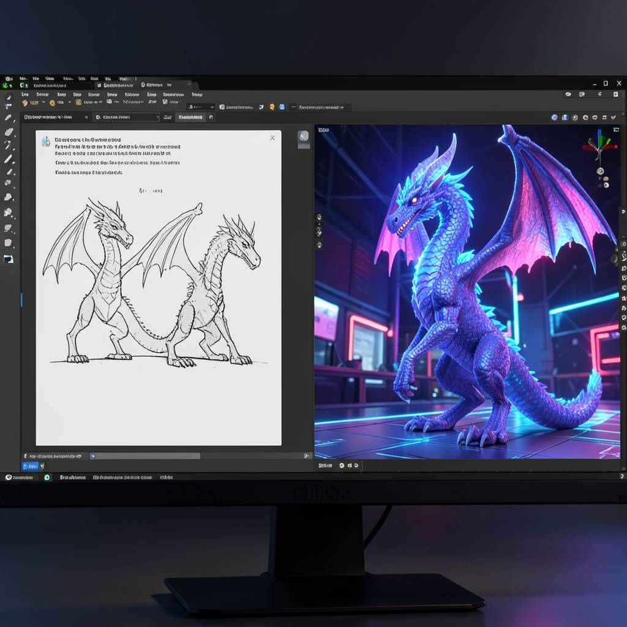
Task: Click the blue page icon in the options toolbar
Action: coord(282,107)
